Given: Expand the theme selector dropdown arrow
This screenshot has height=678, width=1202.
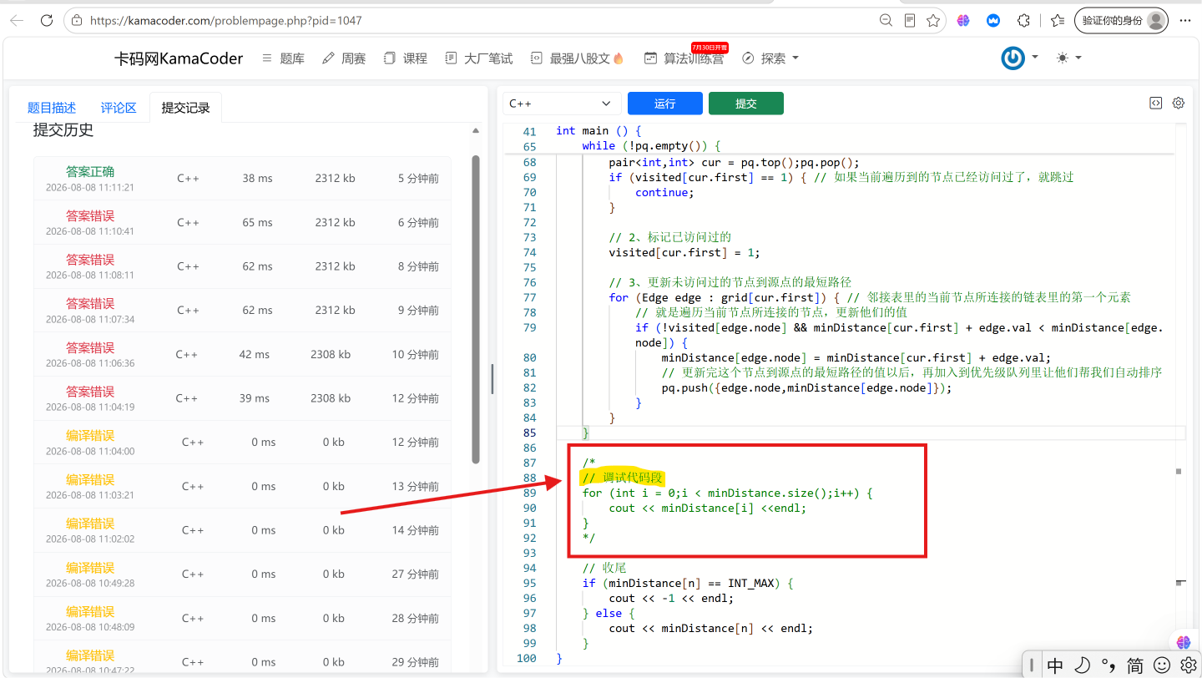Looking at the screenshot, I should 1078,58.
